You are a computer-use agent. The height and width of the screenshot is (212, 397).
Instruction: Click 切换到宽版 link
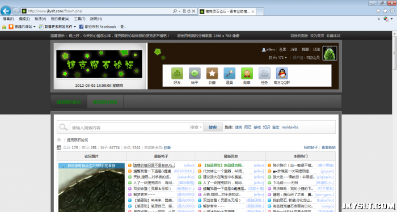299,36
